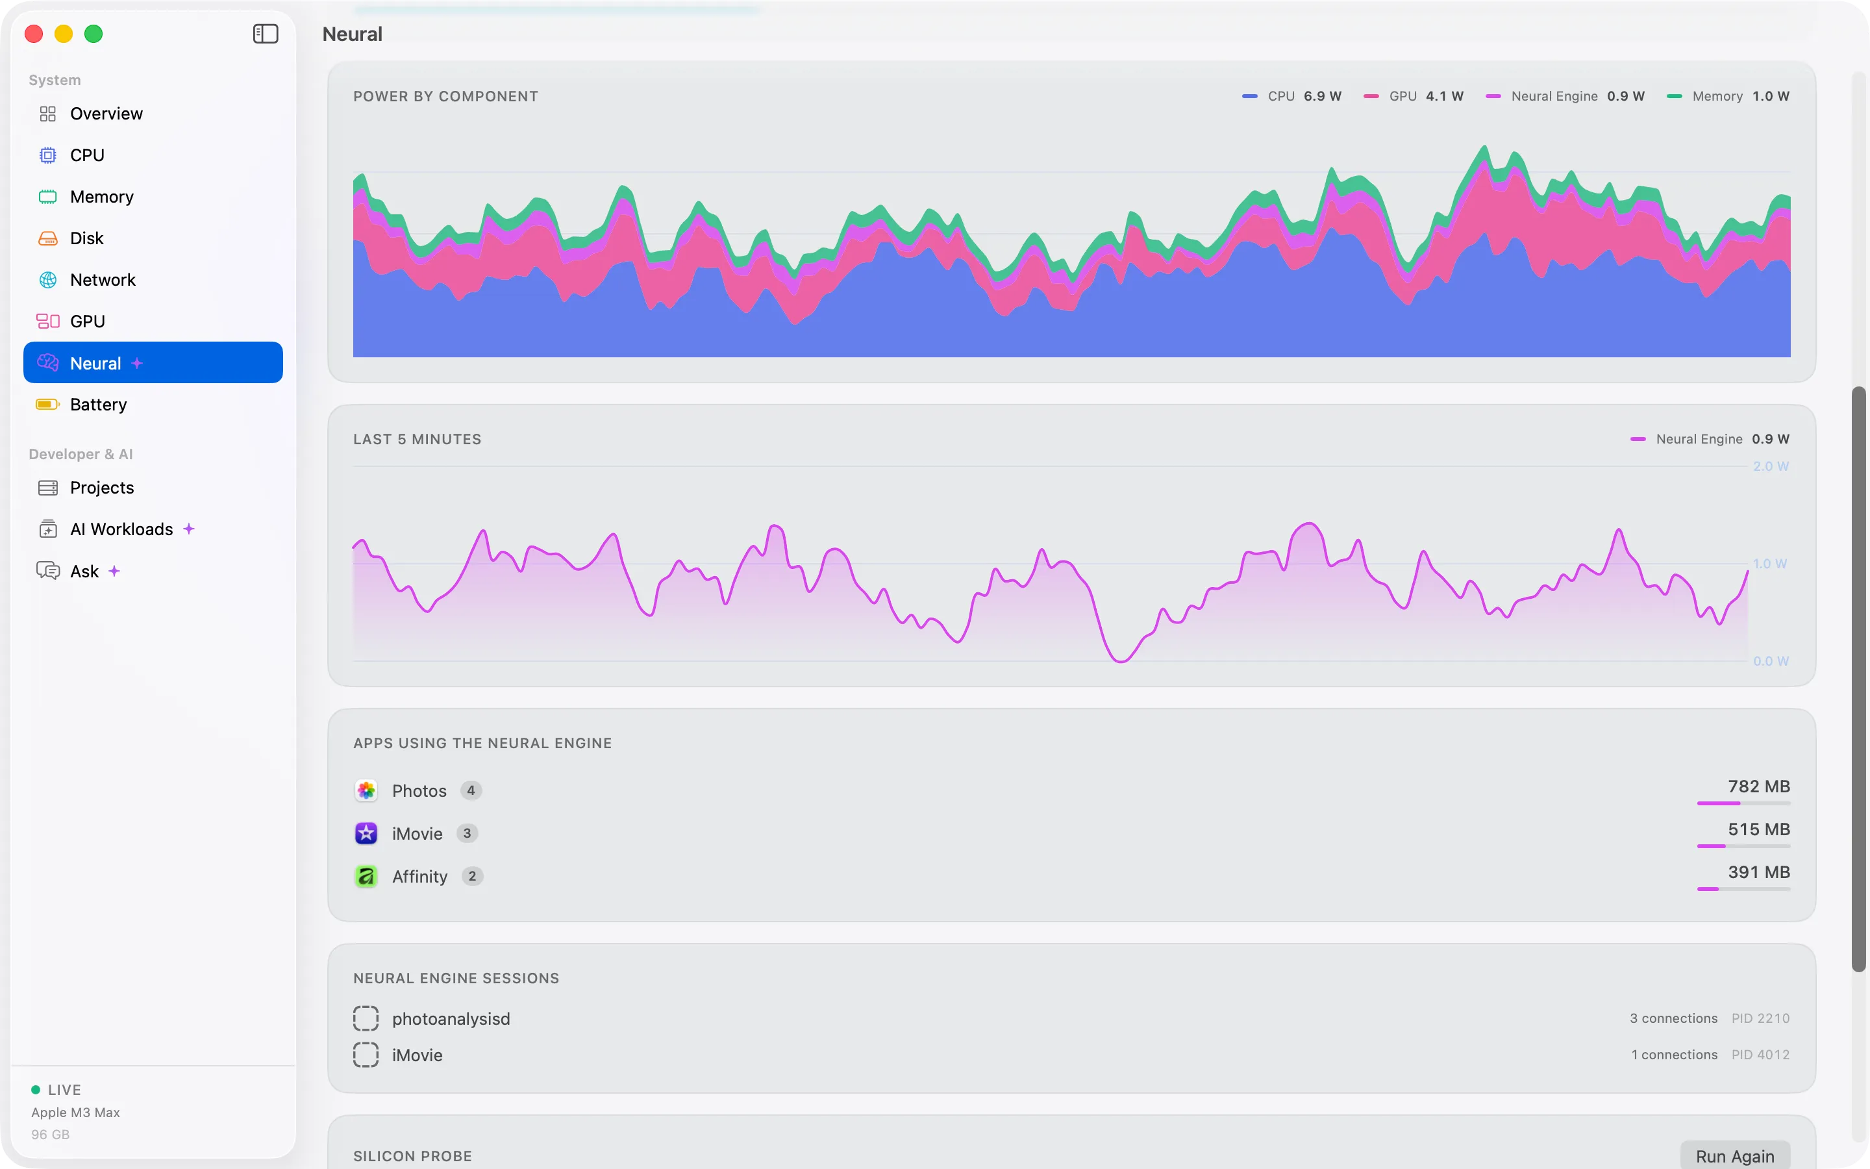1870x1169 pixels.
Task: Click the GPU sidebar icon
Action: (48, 321)
